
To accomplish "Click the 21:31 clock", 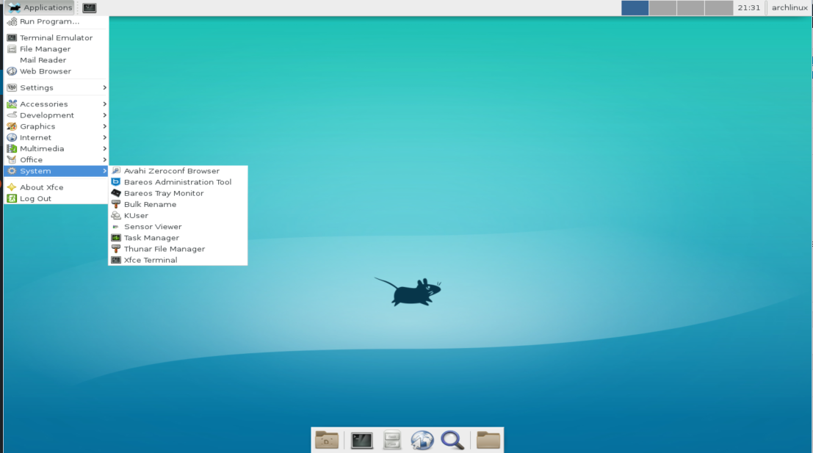I will pyautogui.click(x=748, y=8).
